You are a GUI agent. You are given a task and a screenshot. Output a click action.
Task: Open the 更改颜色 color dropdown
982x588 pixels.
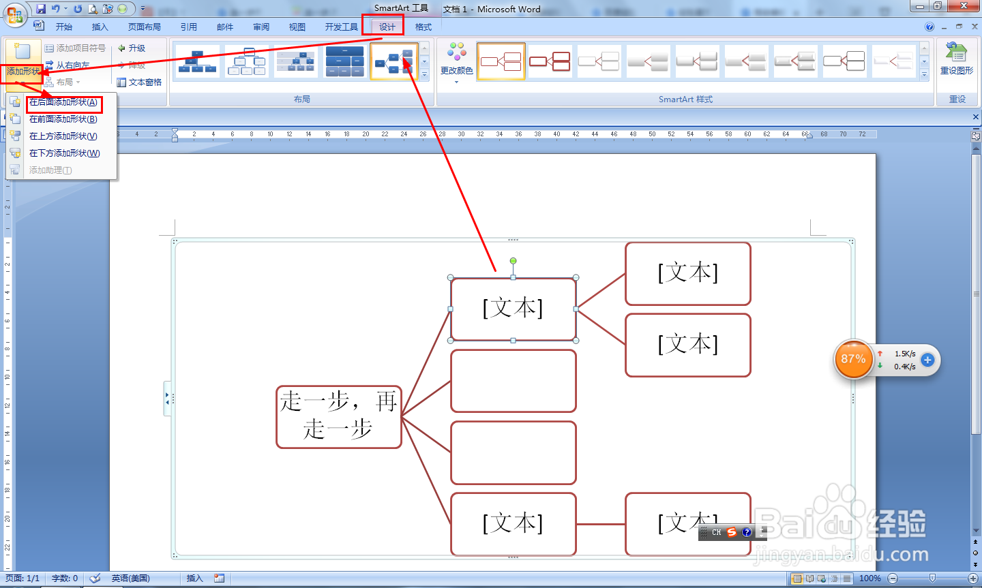457,63
